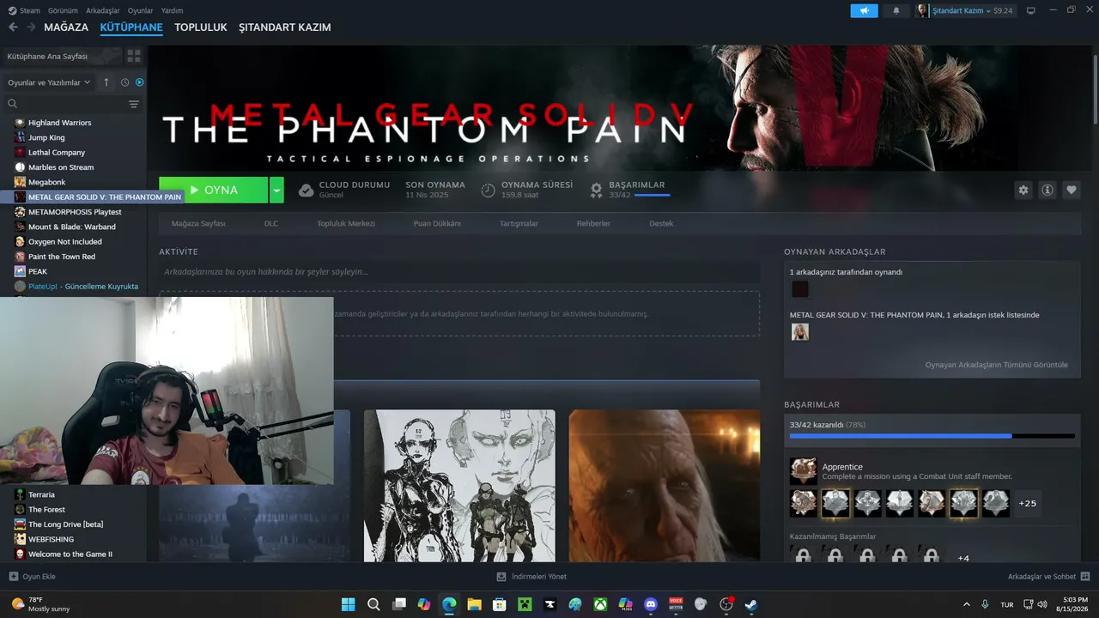Viewport: 1099px width, 618px height.
Task: Open the Rehberler link
Action: pyautogui.click(x=593, y=223)
